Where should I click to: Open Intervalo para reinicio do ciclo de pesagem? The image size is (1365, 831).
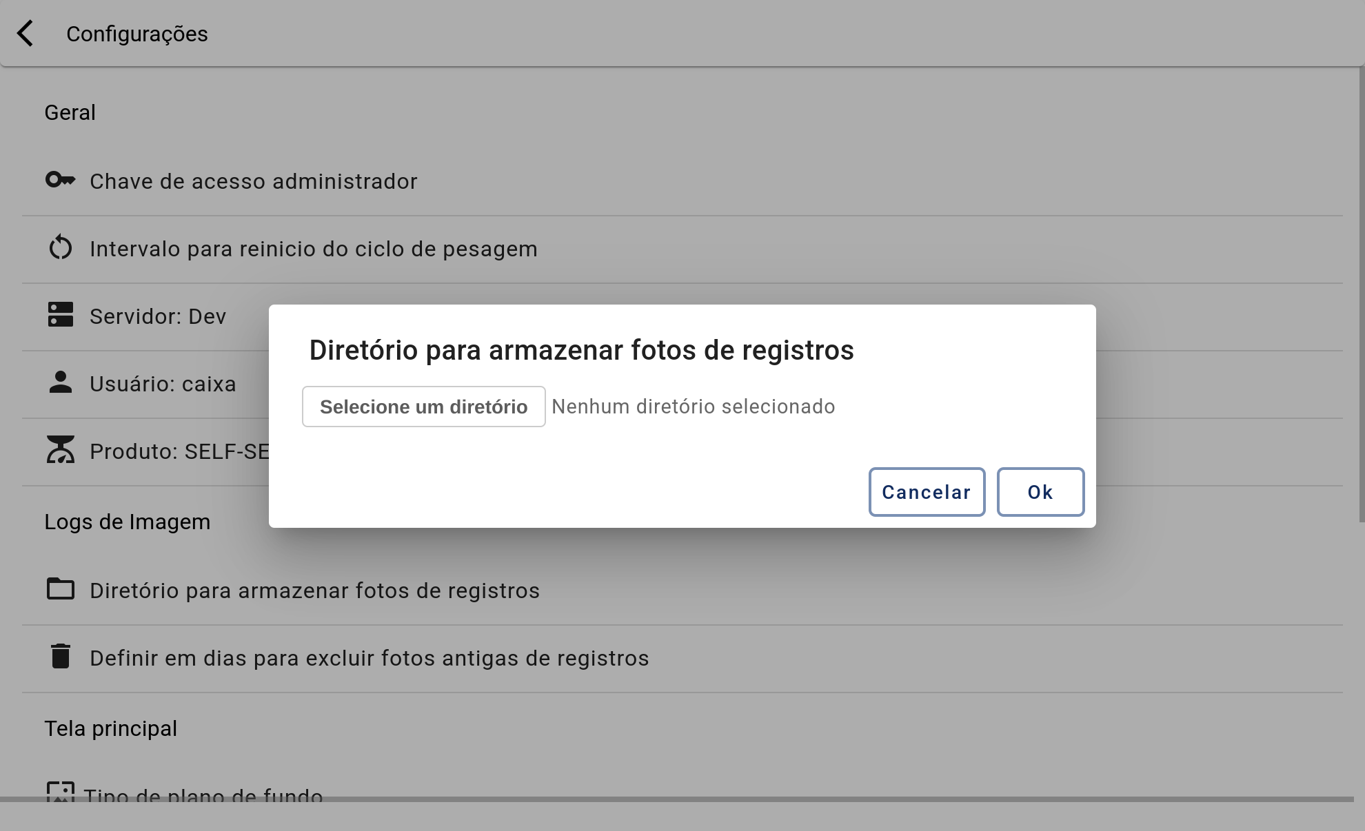click(x=682, y=249)
